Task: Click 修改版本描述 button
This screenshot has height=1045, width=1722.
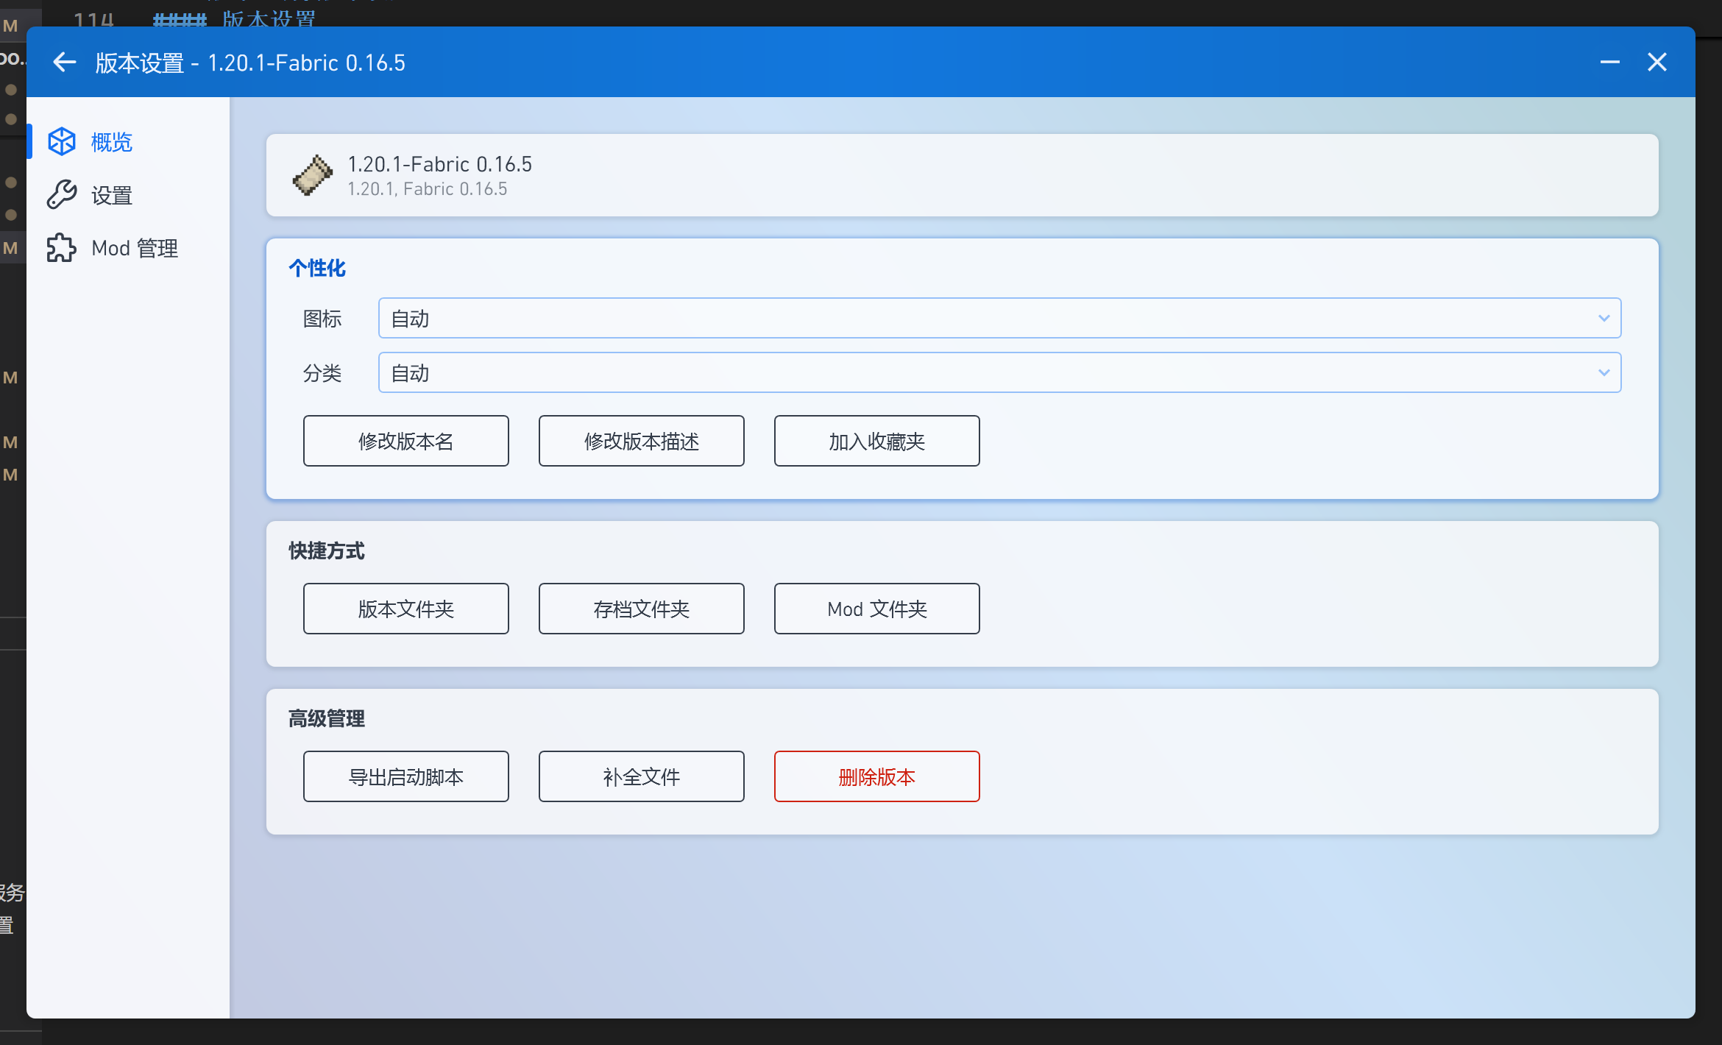Action: (641, 441)
